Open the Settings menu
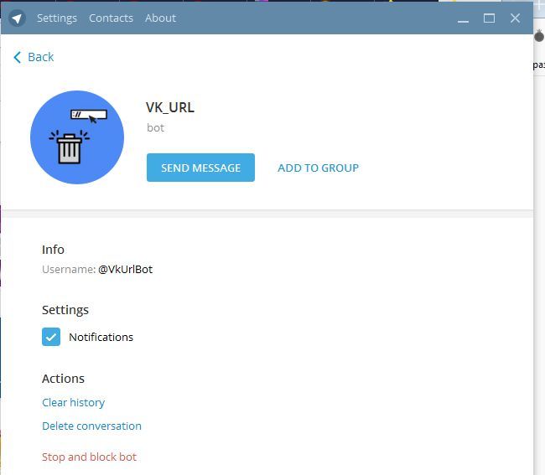545x475 pixels. coord(57,18)
